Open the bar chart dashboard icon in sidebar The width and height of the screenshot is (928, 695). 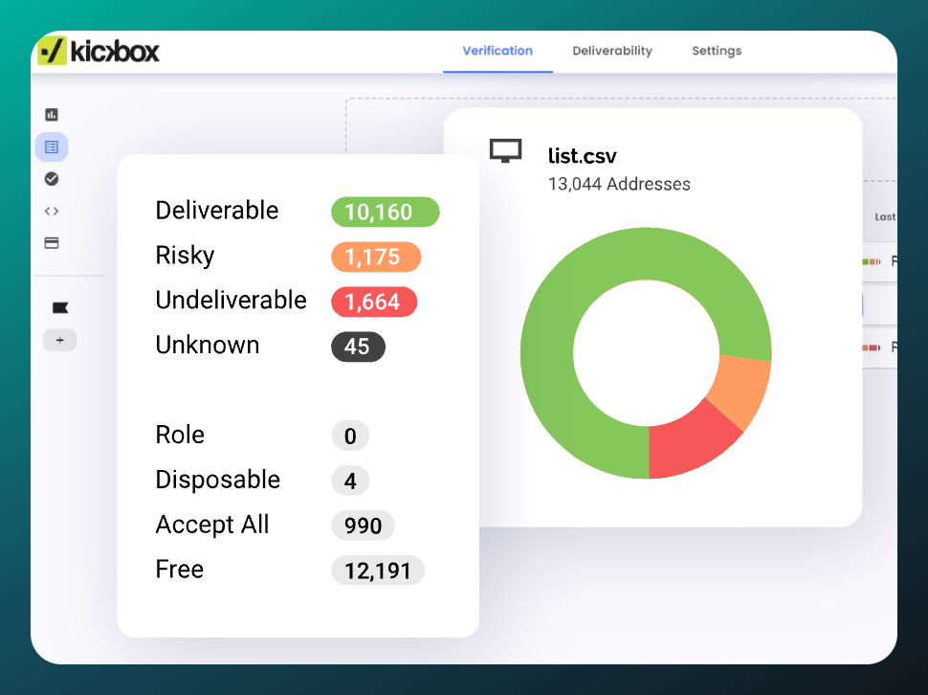pos(52,115)
